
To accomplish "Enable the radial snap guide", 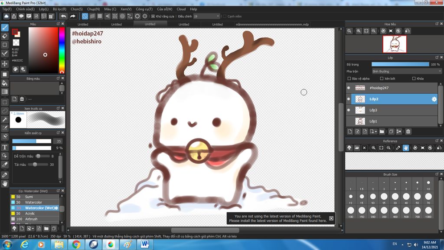I will click(x=114, y=16).
